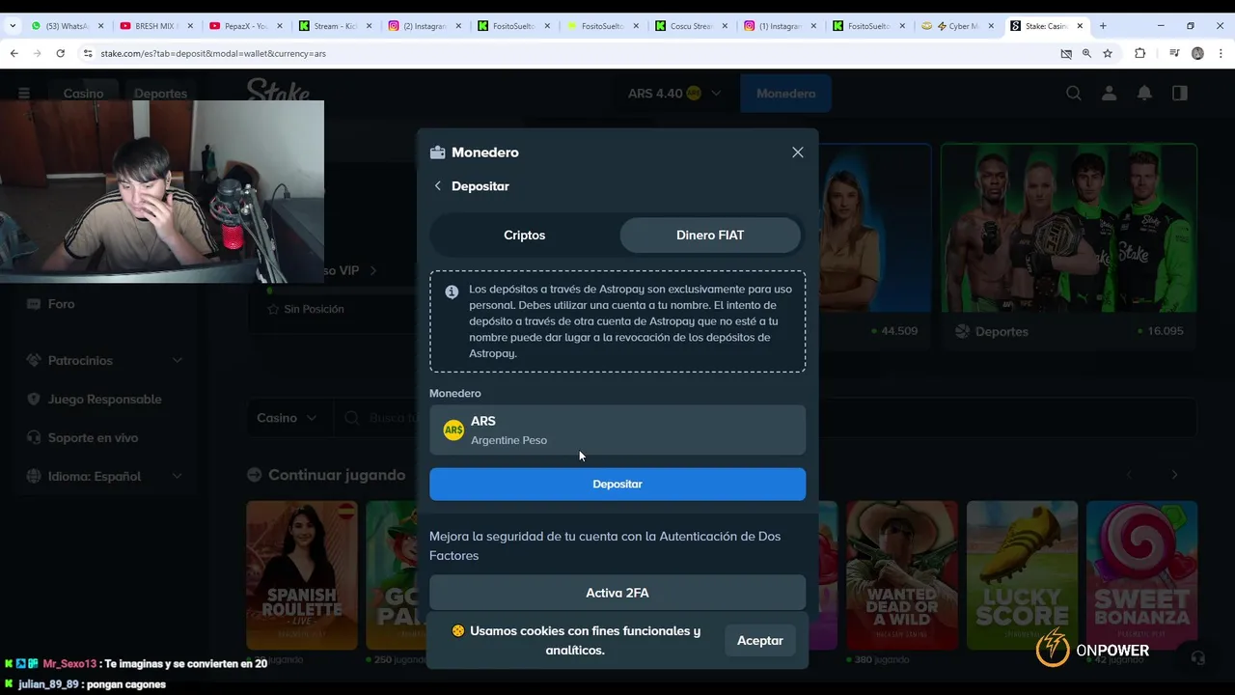
Task: Open the Sweet Bonanza game thumbnail
Action: tap(1142, 575)
